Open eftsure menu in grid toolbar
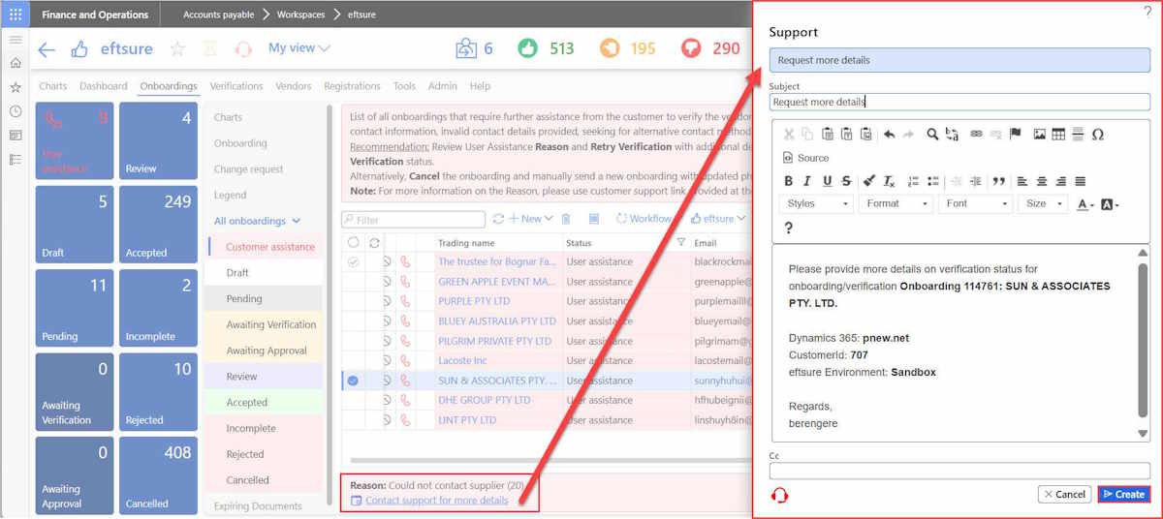 click(717, 220)
